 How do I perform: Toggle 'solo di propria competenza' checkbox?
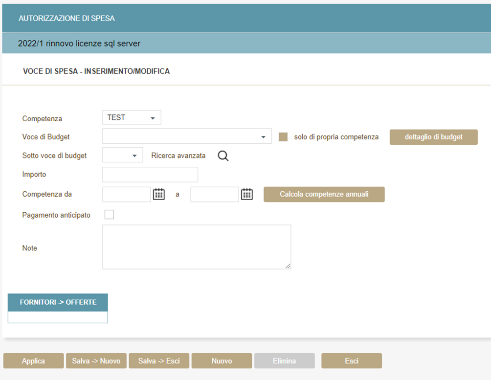coord(283,137)
